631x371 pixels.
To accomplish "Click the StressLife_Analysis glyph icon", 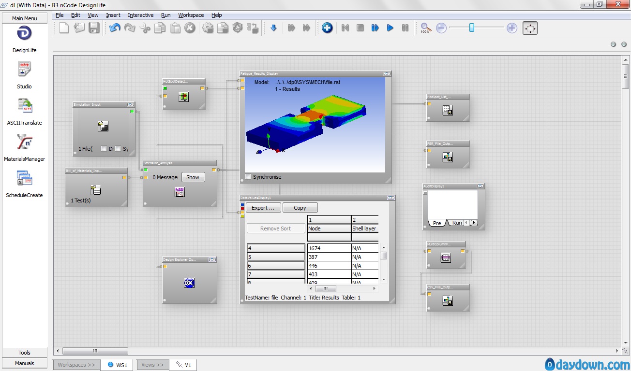I will tap(180, 192).
